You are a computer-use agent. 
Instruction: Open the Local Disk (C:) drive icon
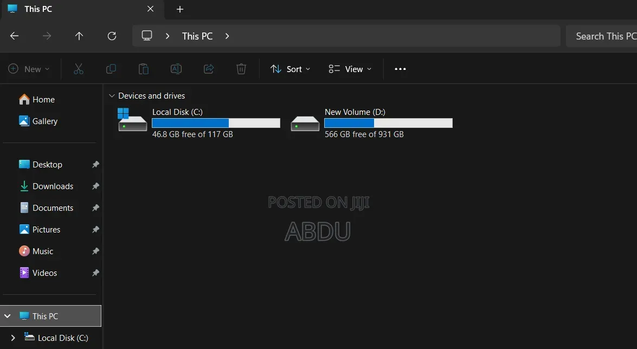tap(132, 120)
